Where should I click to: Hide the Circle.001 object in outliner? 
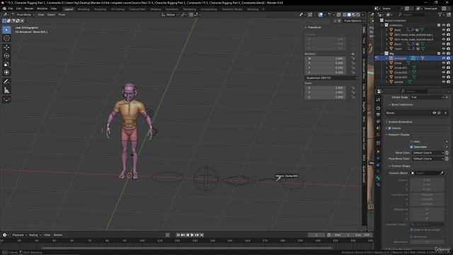pos(444,68)
